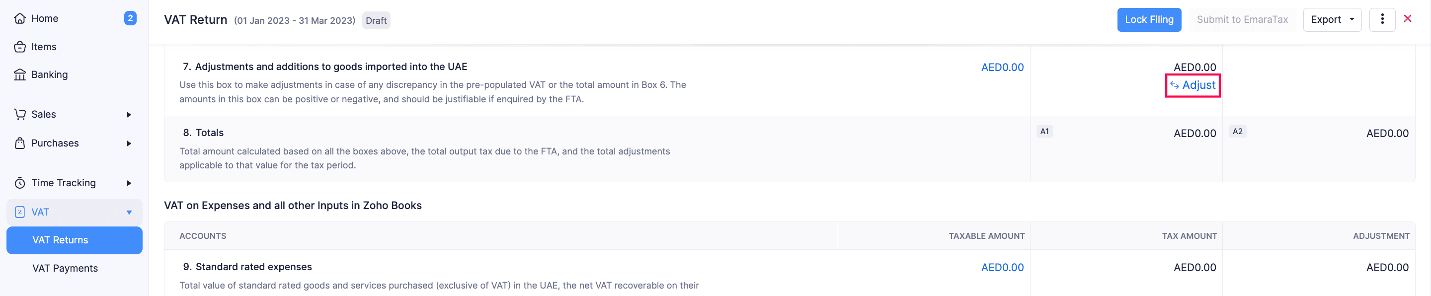Click the VAT sidebar icon
1431x296 pixels.
(20, 212)
